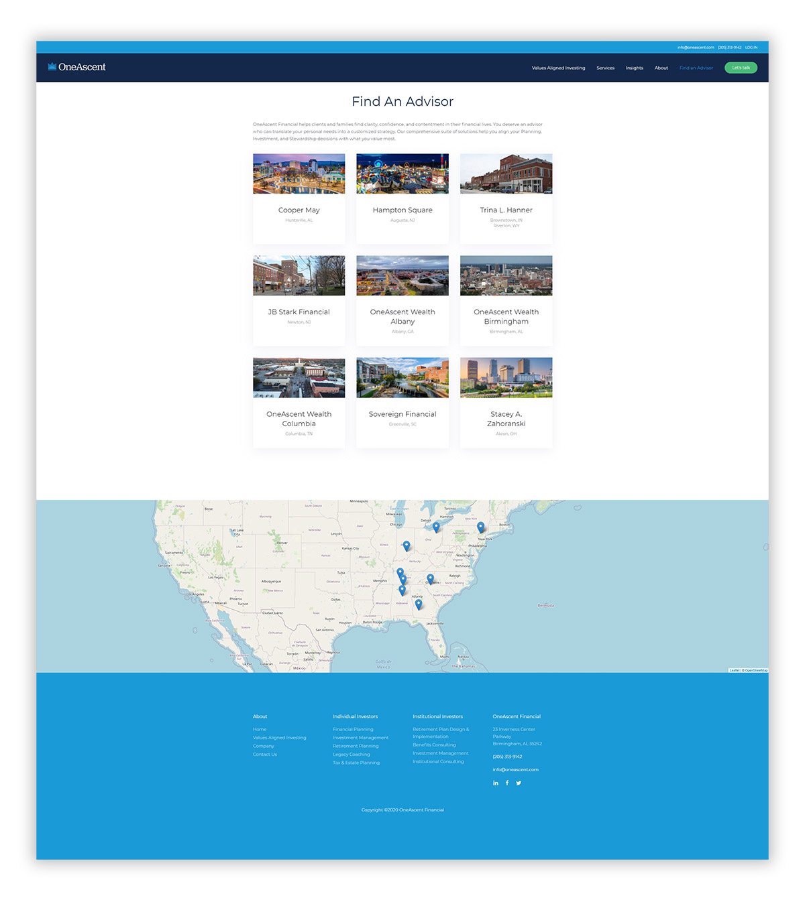Click the Cooper May advisor name
This screenshot has height=900, width=805.
click(x=299, y=210)
